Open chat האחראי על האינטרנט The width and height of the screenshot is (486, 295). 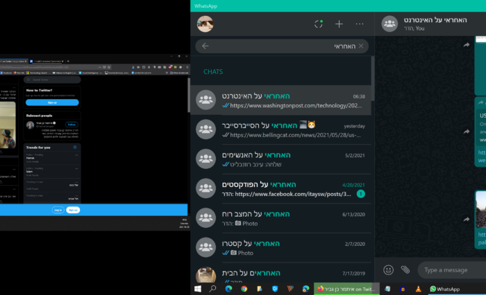[281, 100]
